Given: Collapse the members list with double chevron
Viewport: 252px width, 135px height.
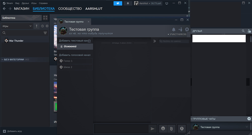Looking at the screenshot, I should (154, 41).
